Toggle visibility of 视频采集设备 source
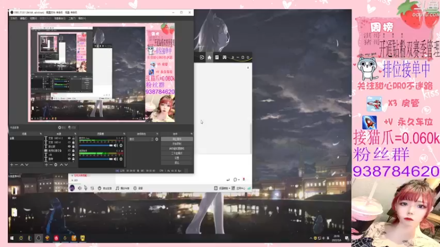This screenshot has height=247, width=440. (x=69, y=150)
